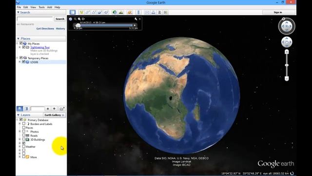Click the Add Image Overlay toolbar icon
Screen dimensions: 312x176
(100, 12)
